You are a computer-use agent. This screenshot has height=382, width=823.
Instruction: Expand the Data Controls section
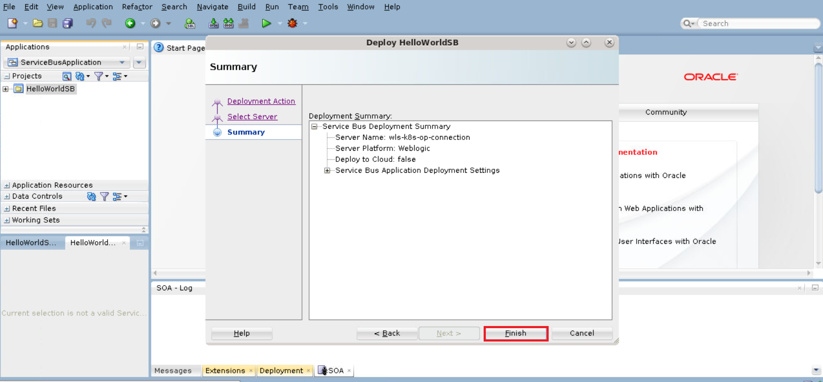(x=7, y=197)
